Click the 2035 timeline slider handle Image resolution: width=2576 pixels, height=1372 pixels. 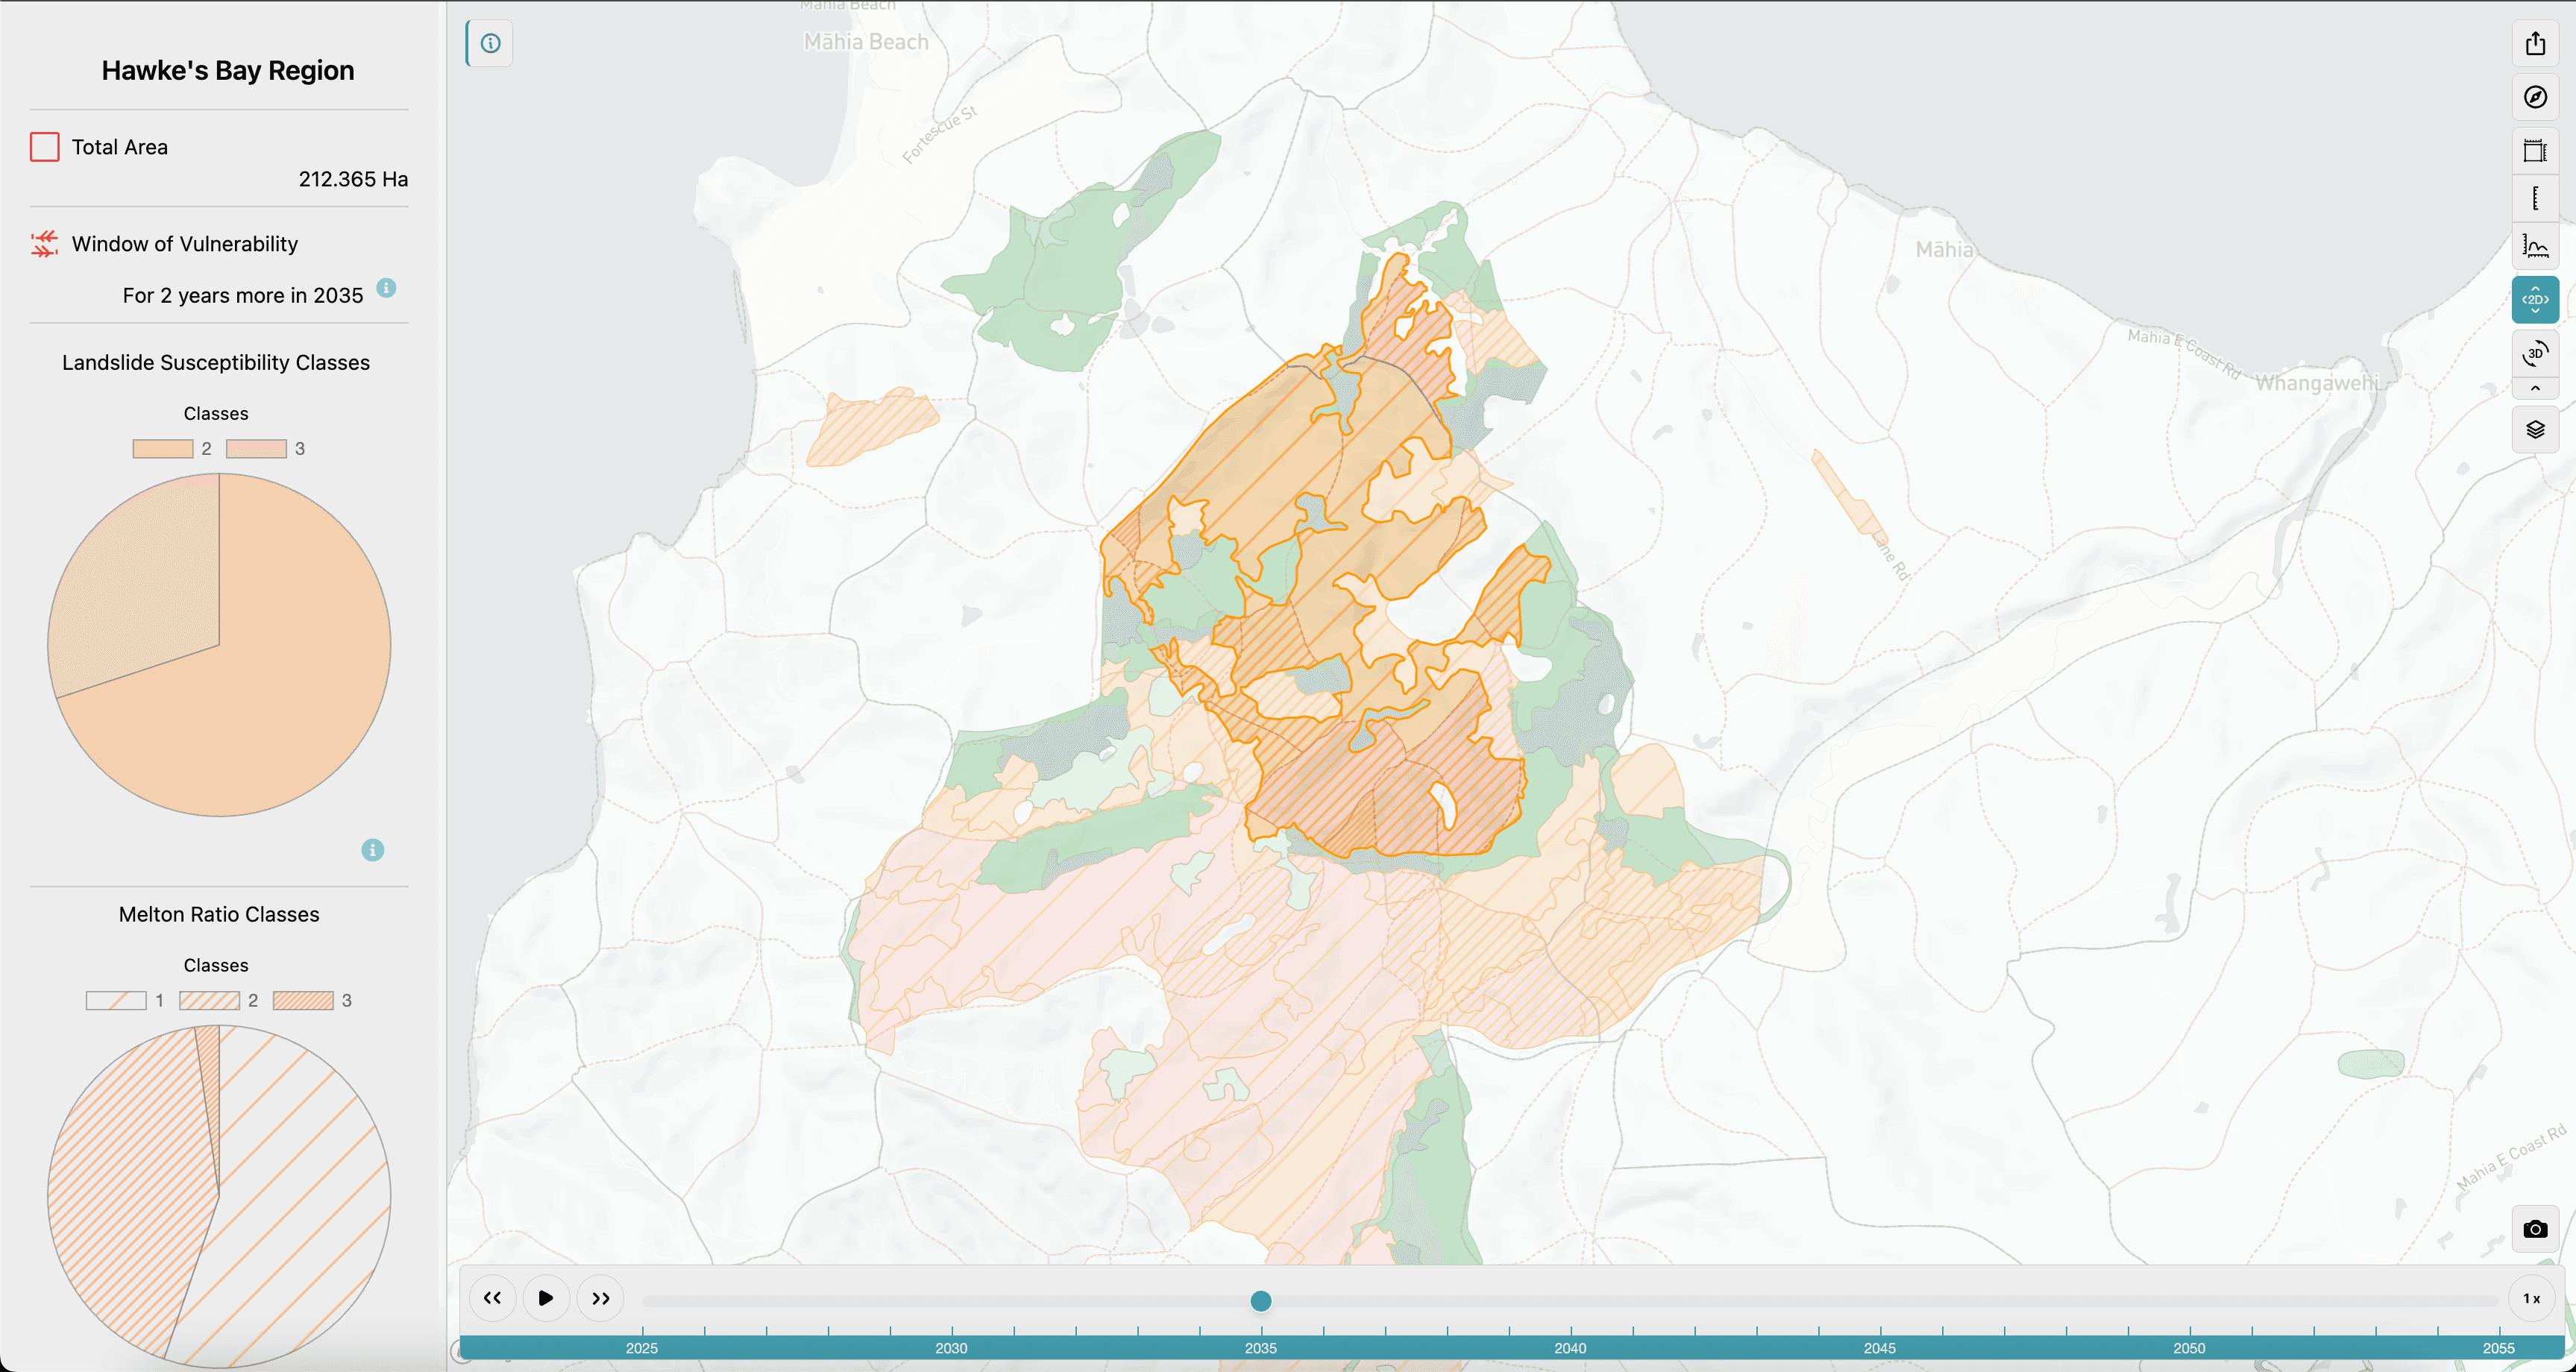coord(1260,1301)
